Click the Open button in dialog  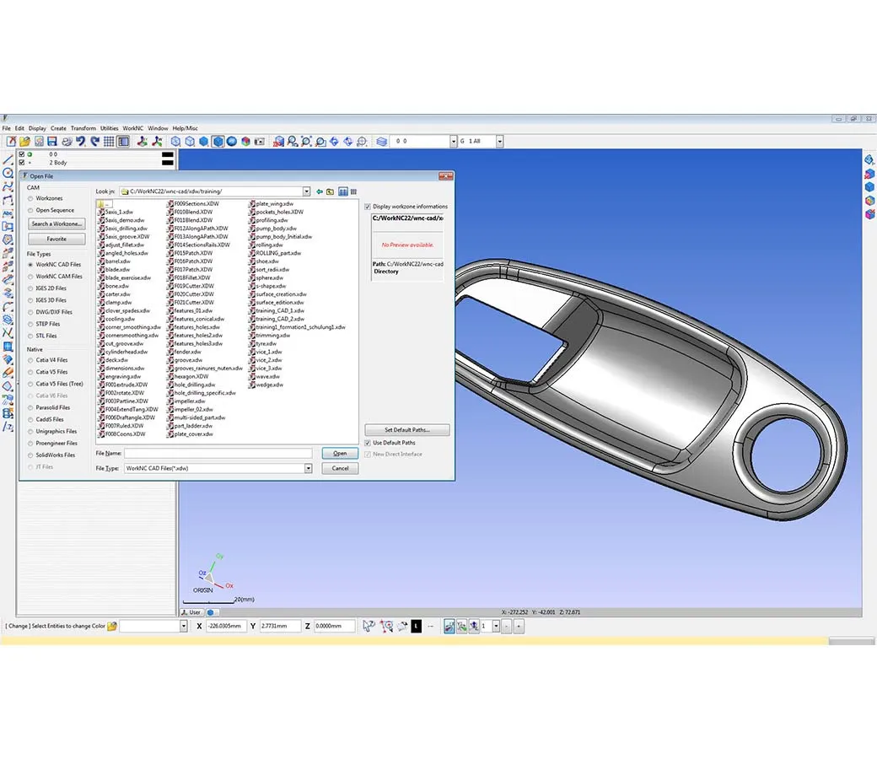tap(340, 454)
